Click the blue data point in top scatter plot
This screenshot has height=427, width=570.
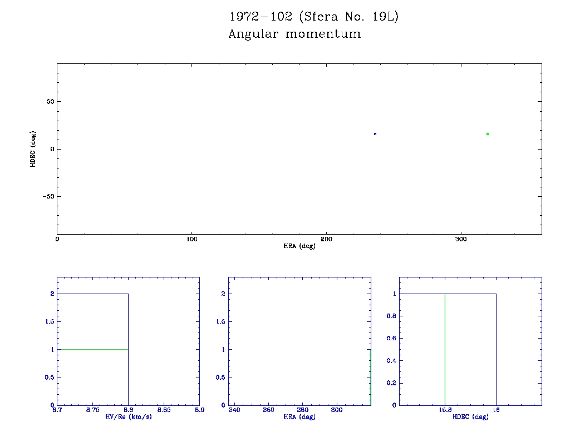point(375,134)
